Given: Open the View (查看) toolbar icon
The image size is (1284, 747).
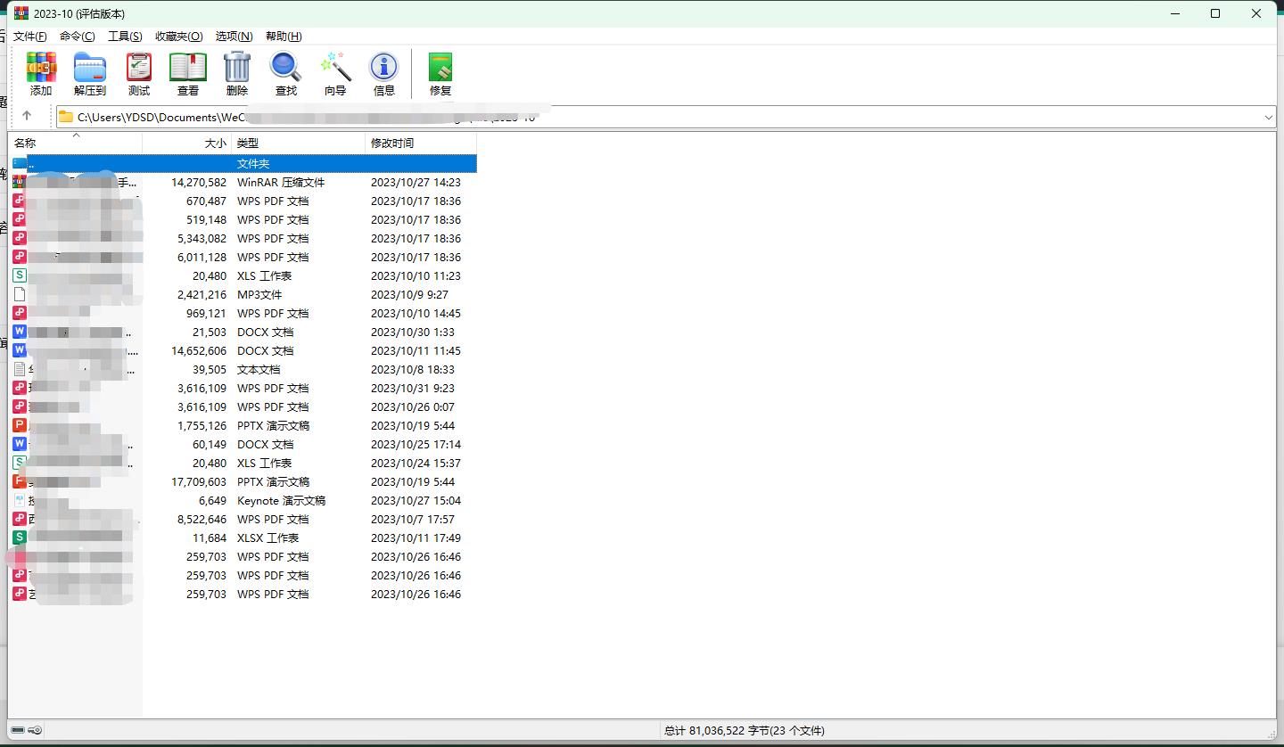Looking at the screenshot, I should [x=188, y=73].
